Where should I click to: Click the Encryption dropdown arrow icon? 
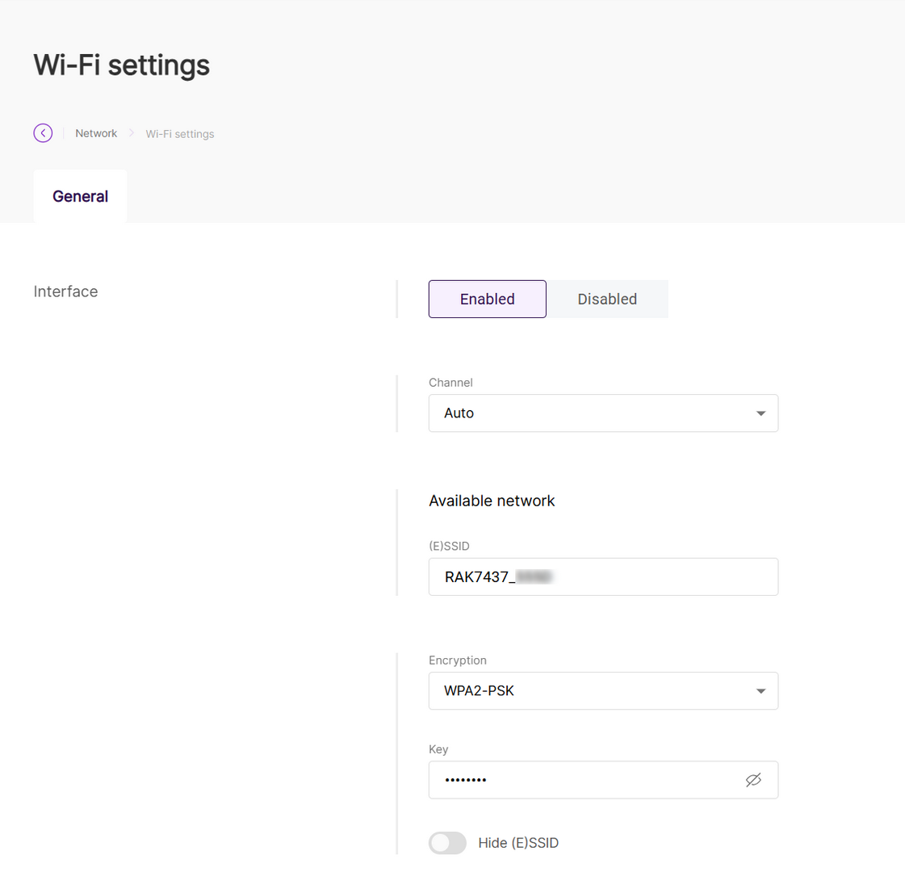(x=760, y=691)
